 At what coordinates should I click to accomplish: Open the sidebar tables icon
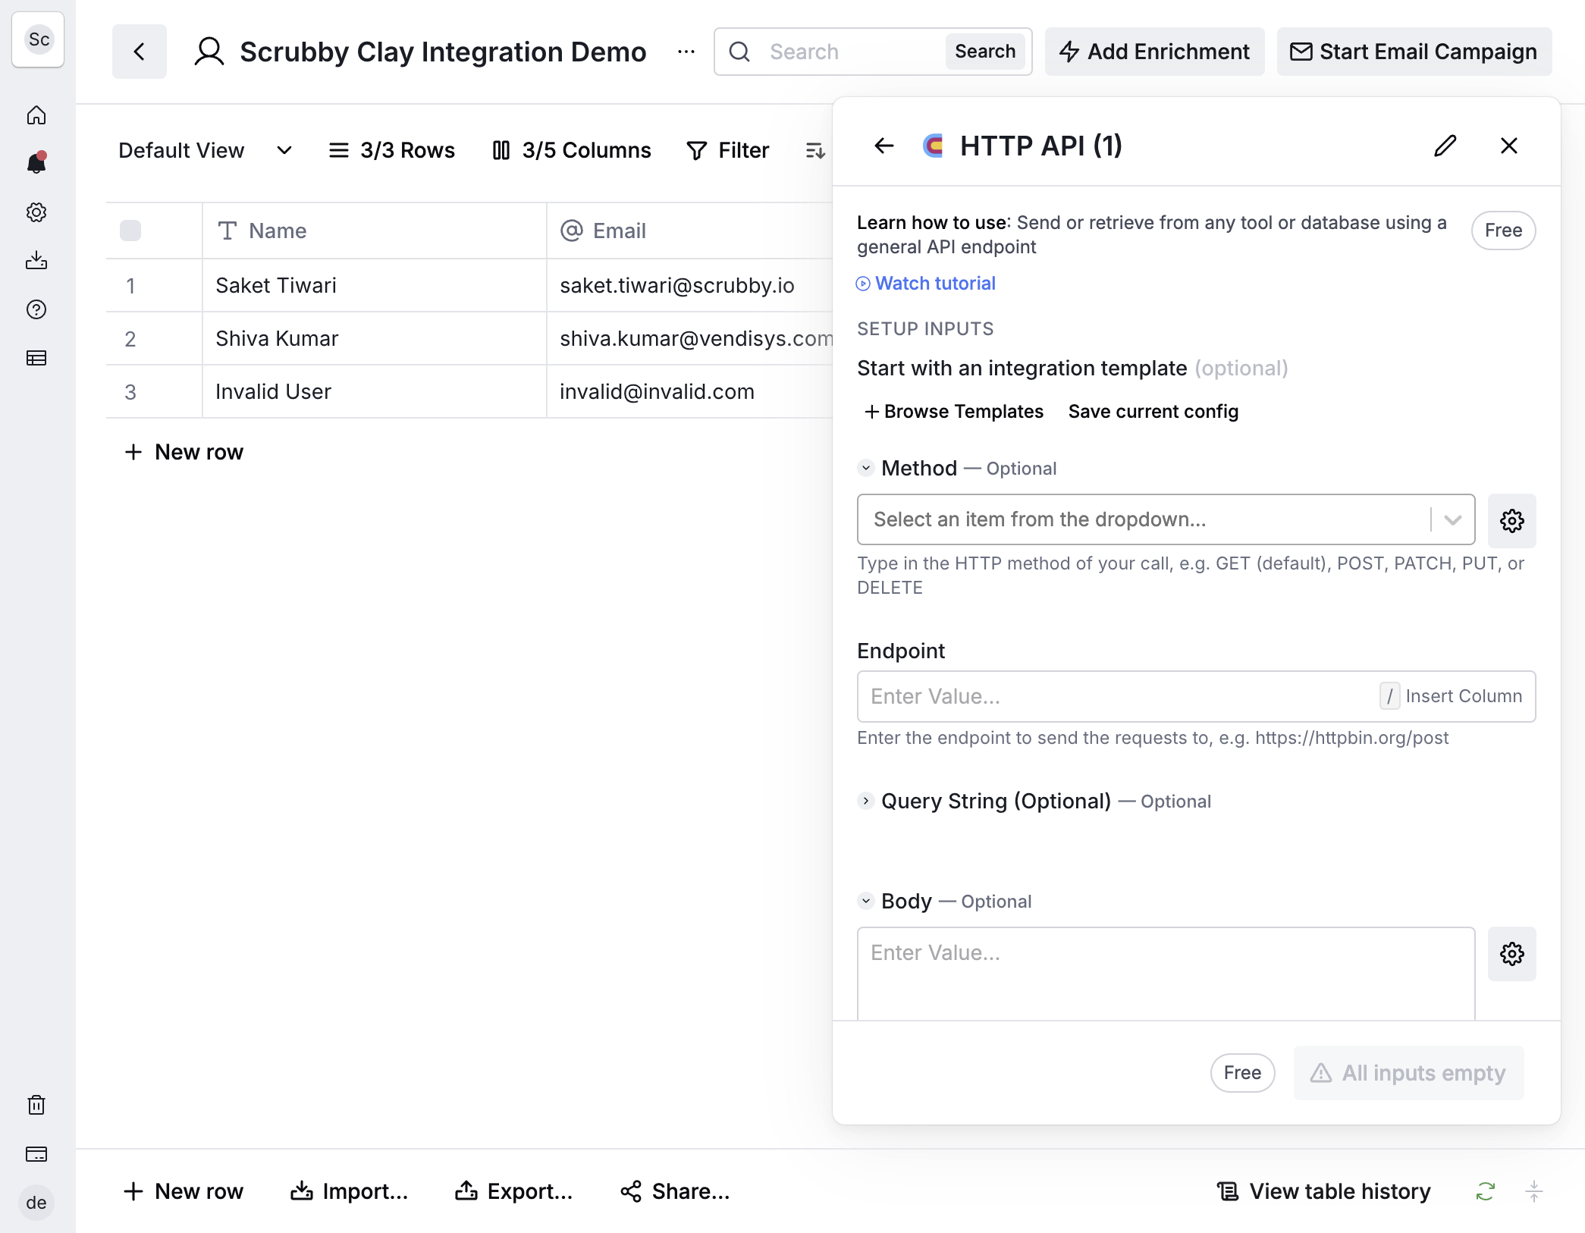point(36,358)
